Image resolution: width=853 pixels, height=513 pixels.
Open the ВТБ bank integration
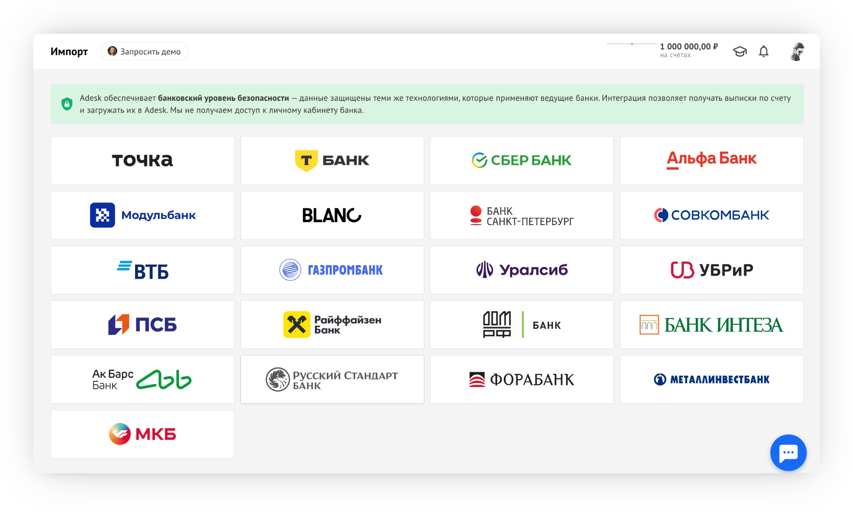142,270
